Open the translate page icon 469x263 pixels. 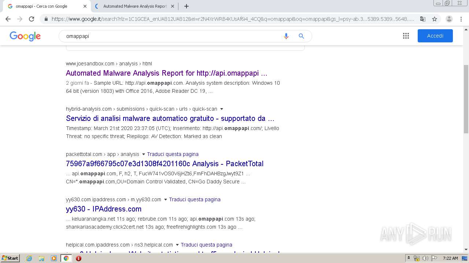pos(423,19)
